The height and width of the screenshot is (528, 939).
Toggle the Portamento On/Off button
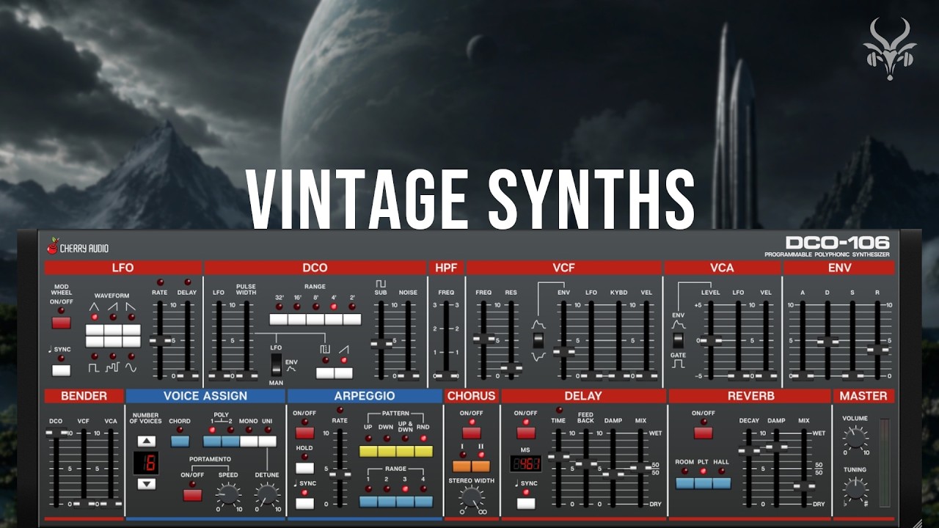tap(192, 495)
